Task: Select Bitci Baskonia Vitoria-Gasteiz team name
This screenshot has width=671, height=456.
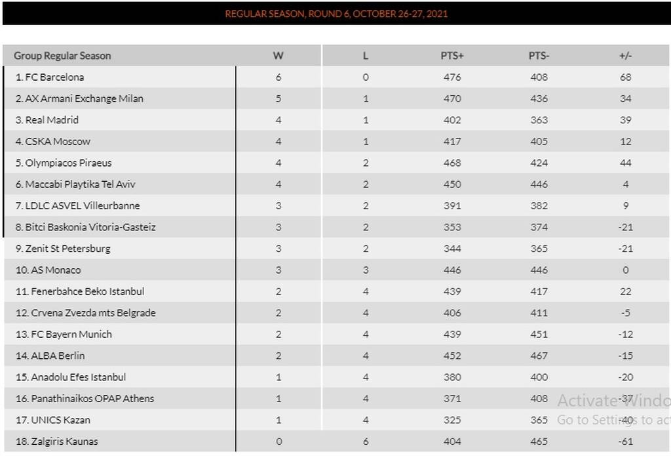Action: point(90,227)
